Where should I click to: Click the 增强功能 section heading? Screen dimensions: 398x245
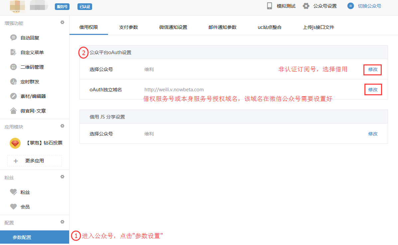point(14,23)
